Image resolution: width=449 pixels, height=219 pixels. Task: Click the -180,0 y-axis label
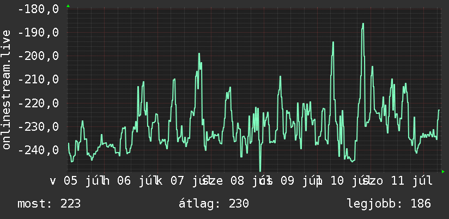(38, 9)
